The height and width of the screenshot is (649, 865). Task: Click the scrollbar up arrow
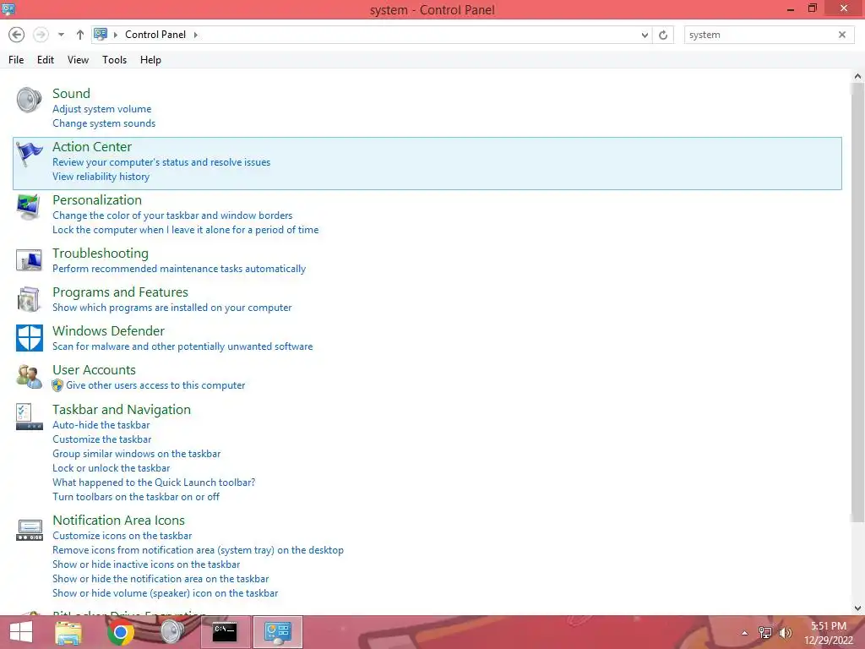(857, 76)
